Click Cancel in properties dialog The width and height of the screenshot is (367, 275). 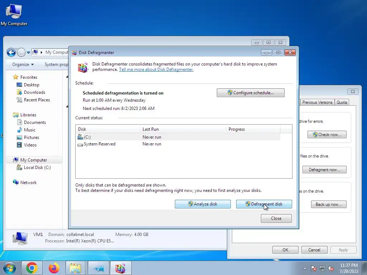[314, 250]
